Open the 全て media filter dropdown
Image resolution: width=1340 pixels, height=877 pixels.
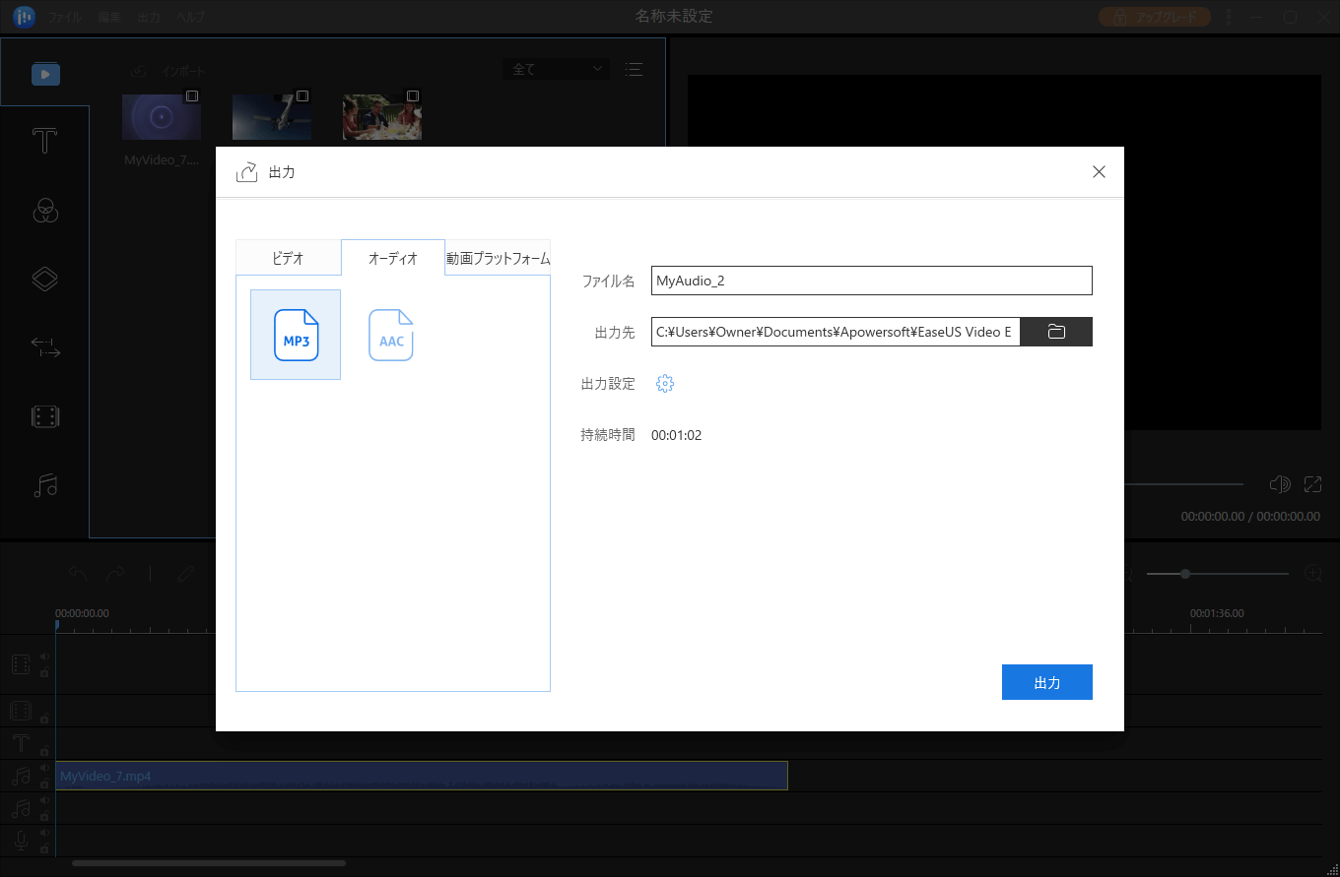[x=556, y=69]
